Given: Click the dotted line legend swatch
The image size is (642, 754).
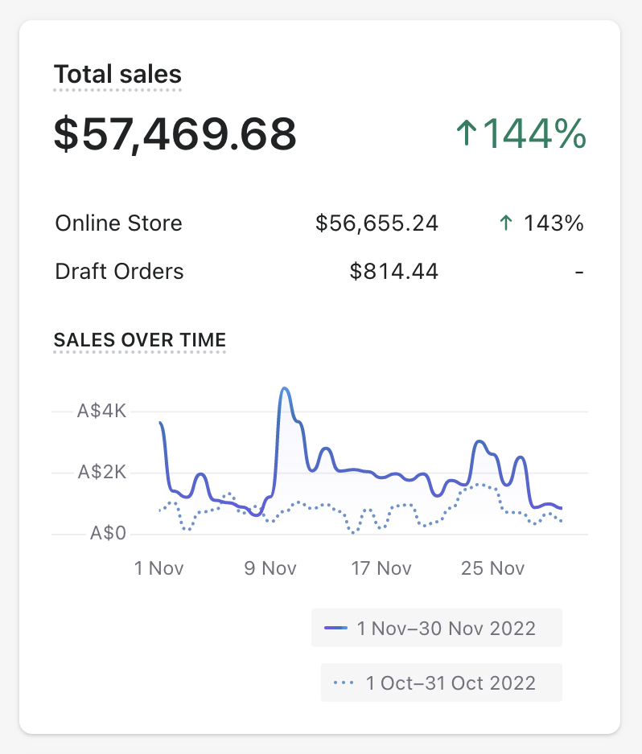Looking at the screenshot, I should coord(344,682).
